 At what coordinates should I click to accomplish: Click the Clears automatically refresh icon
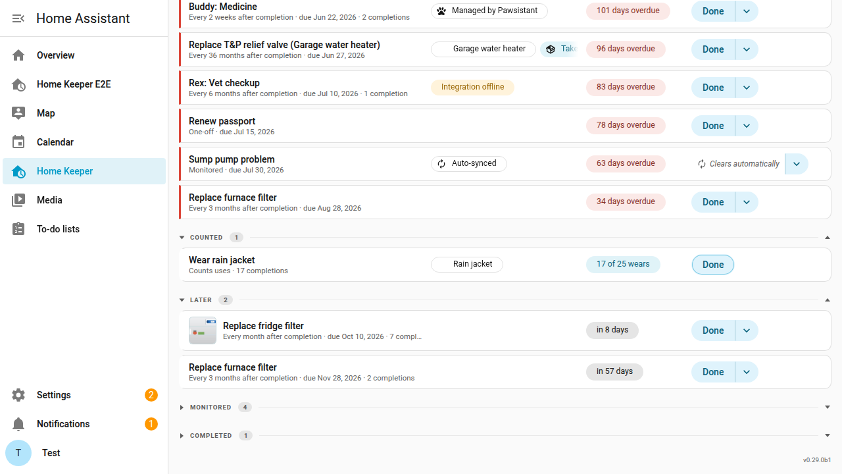pos(702,164)
